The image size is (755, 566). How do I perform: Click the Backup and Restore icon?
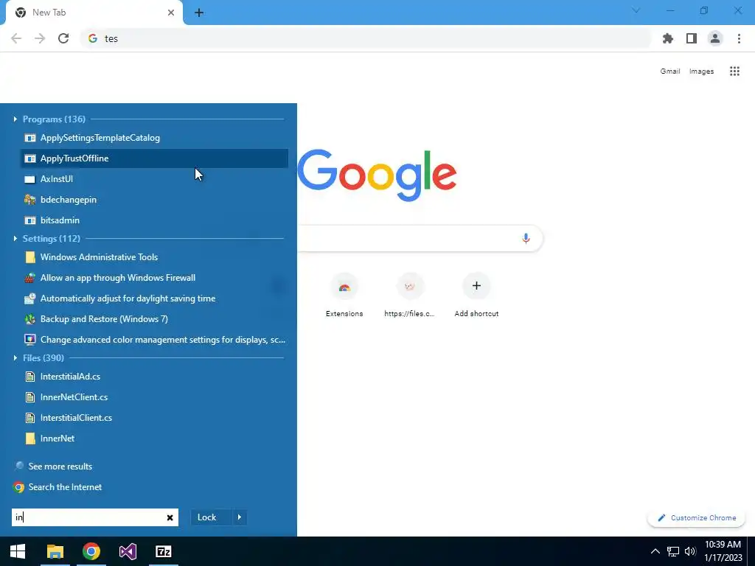coord(29,319)
